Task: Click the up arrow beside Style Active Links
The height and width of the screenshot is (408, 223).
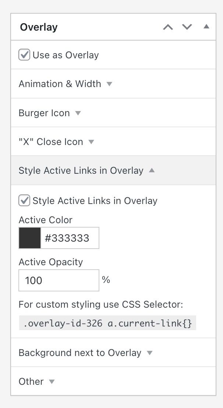Action: [152, 171]
